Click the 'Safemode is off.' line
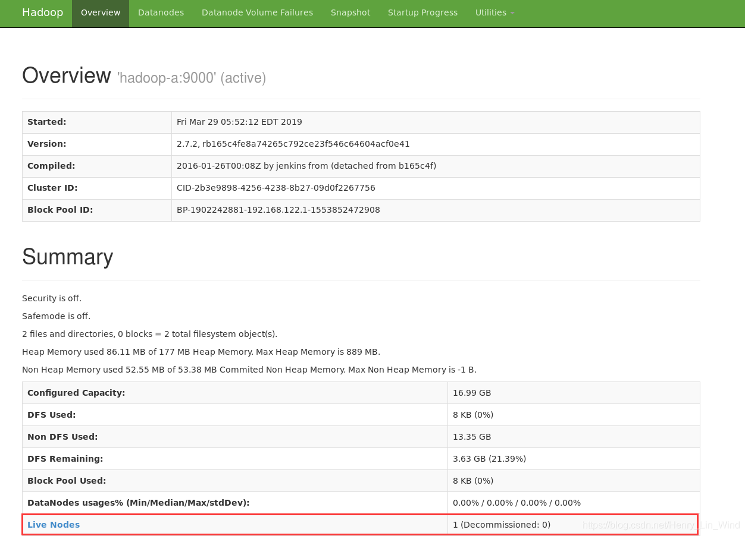The height and width of the screenshot is (536, 745). pyautogui.click(x=56, y=316)
